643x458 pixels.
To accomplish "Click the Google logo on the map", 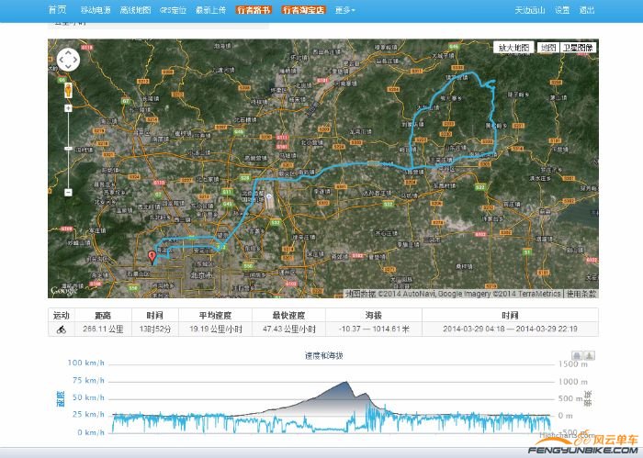I will point(62,291).
